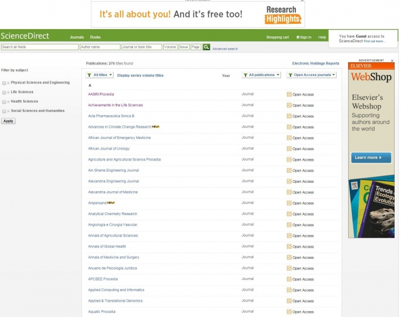Open the Books menu
Viewport: 401px width, 317px height.
click(95, 37)
